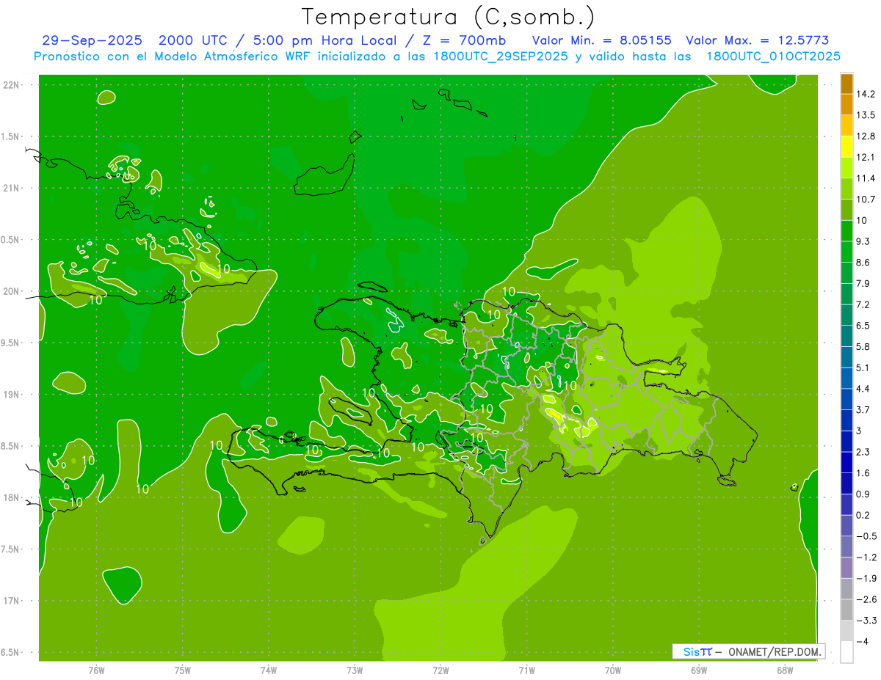Click orange legend swatch between 13.5 and 14.2

pos(846,105)
